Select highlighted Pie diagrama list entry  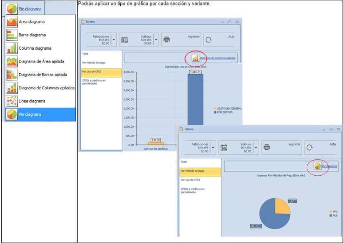pyautogui.click(x=40, y=114)
